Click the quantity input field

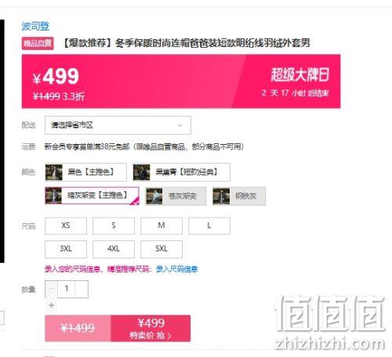coord(67,289)
